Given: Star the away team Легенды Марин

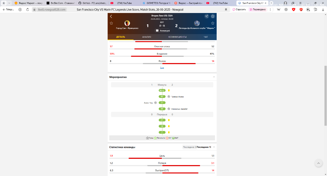Looking at the screenshot, I should pos(213,23).
